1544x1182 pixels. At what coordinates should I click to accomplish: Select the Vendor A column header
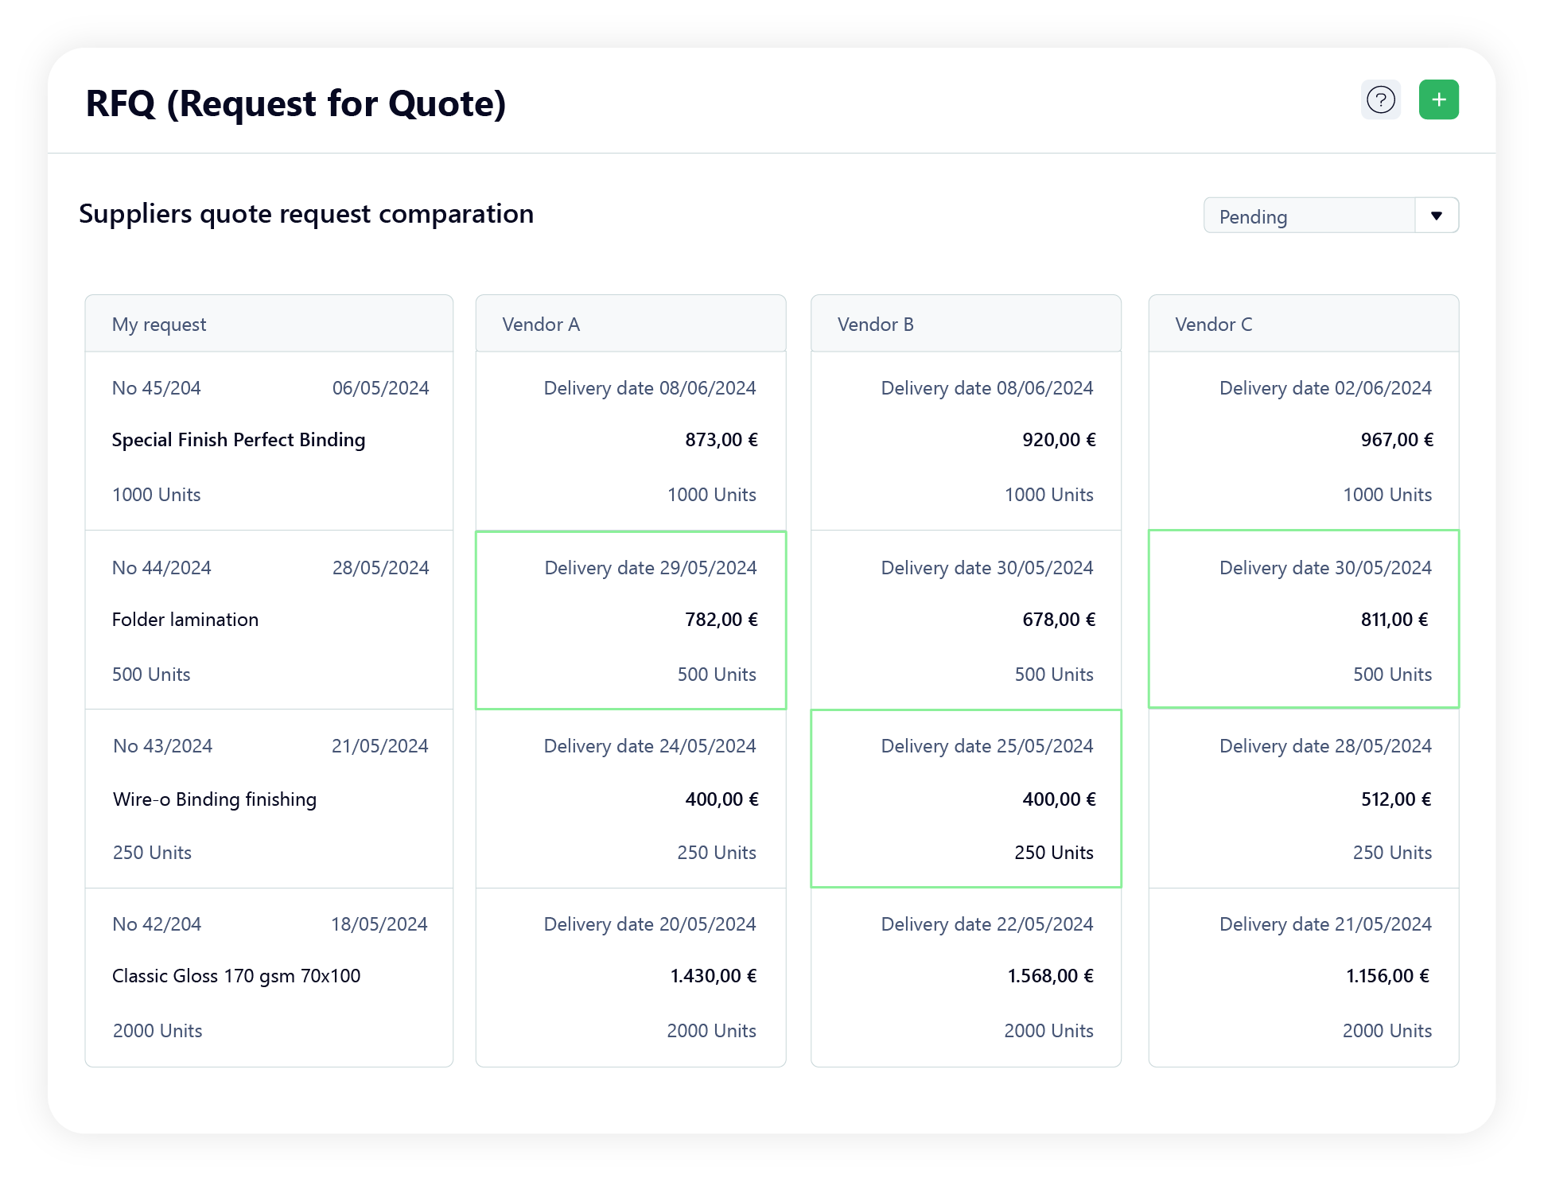point(631,324)
